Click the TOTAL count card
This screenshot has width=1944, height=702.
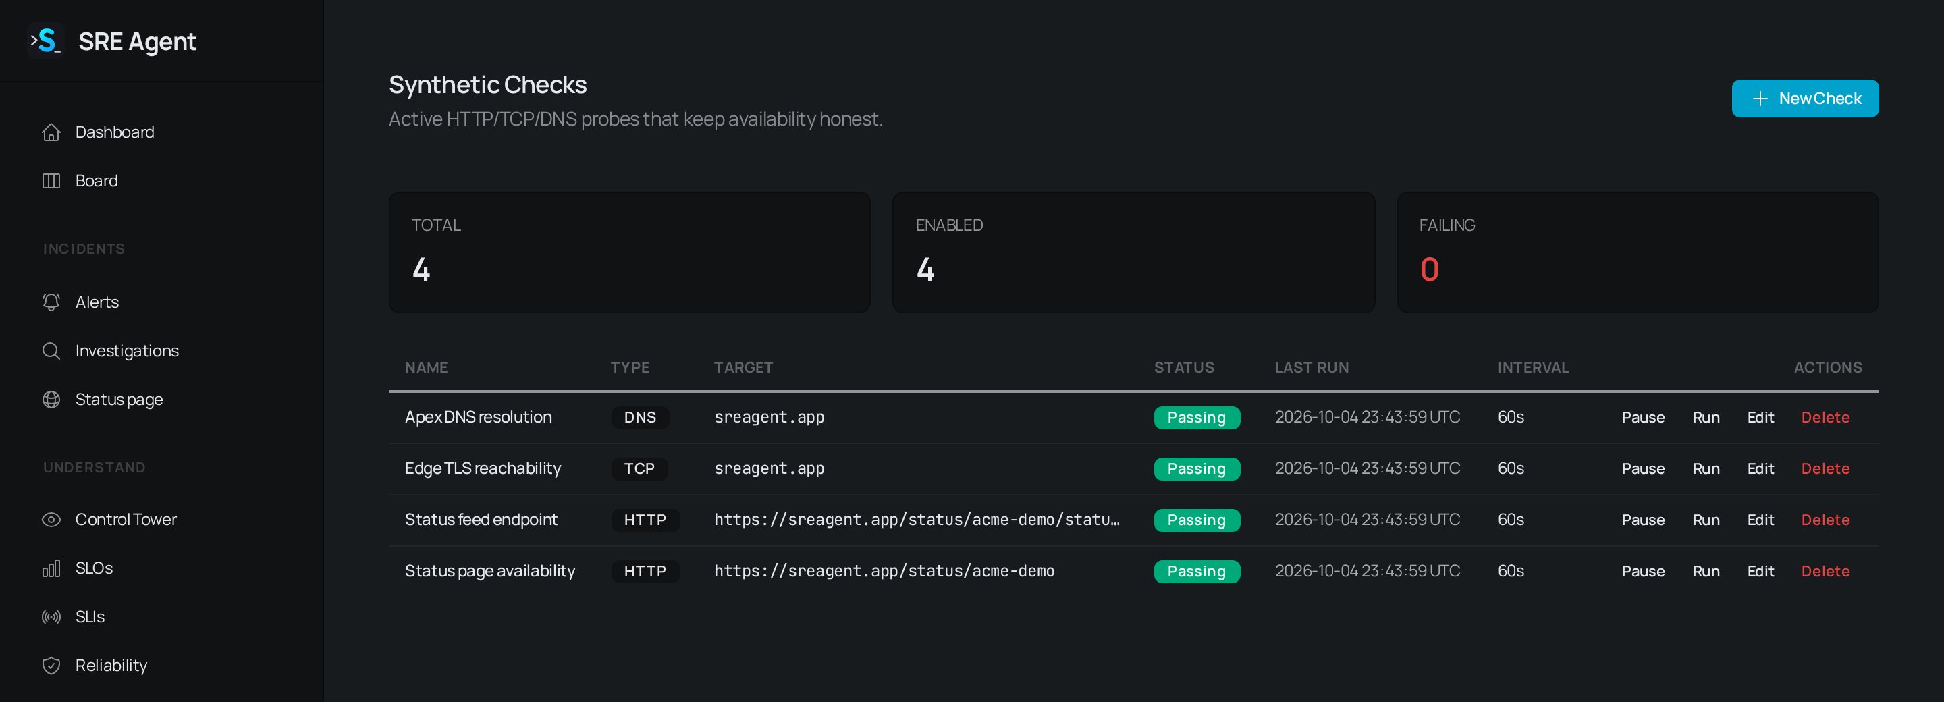tap(629, 252)
